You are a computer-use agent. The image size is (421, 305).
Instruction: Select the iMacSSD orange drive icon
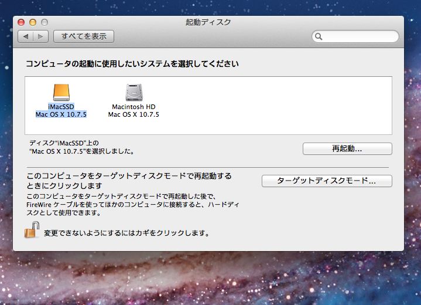[61, 93]
